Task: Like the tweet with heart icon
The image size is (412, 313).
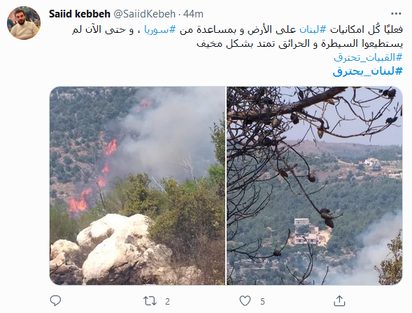Action: (x=245, y=301)
